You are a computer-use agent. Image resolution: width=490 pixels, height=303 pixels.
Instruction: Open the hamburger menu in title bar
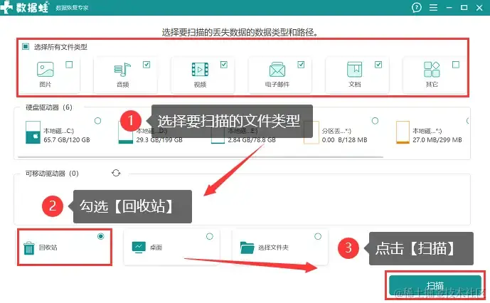tap(433, 7)
